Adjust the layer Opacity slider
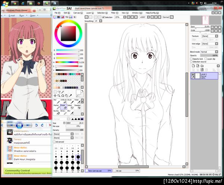This screenshot has width=224, height=185. coord(209,55)
